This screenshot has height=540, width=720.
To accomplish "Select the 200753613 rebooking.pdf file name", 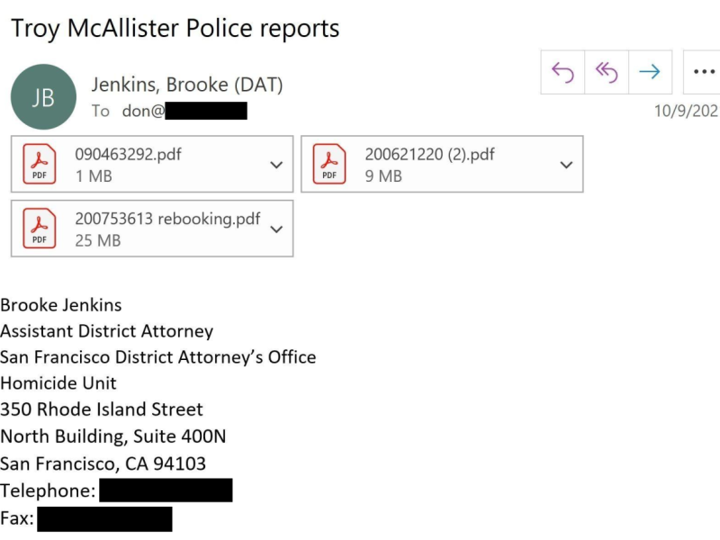I will [x=167, y=219].
